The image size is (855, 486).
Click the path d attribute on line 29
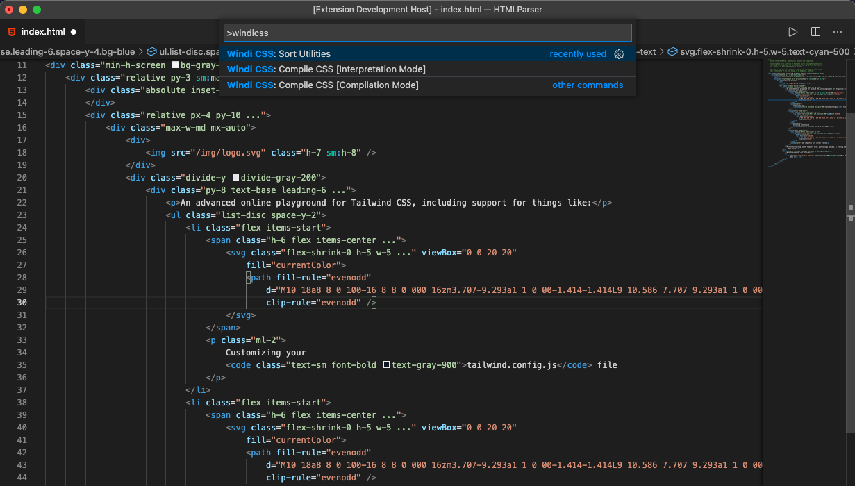514,290
